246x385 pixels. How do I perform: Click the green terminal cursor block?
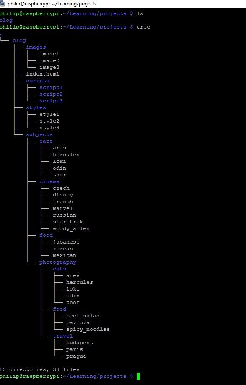[138, 376]
